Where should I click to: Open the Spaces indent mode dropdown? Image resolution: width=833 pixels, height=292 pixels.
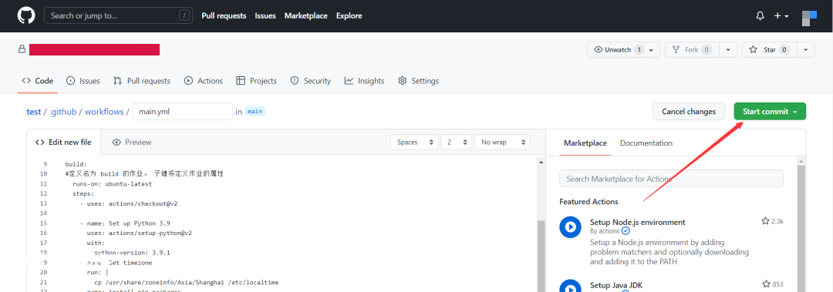point(414,143)
